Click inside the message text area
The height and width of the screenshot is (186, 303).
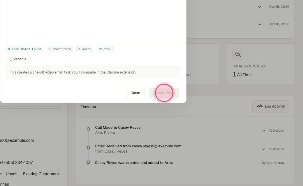click(x=93, y=21)
